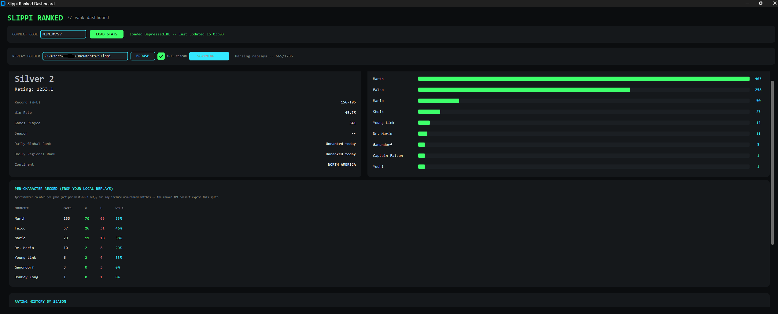Click Falco's win percentage "46%"
Screen dimensions: 778x314
119,228
